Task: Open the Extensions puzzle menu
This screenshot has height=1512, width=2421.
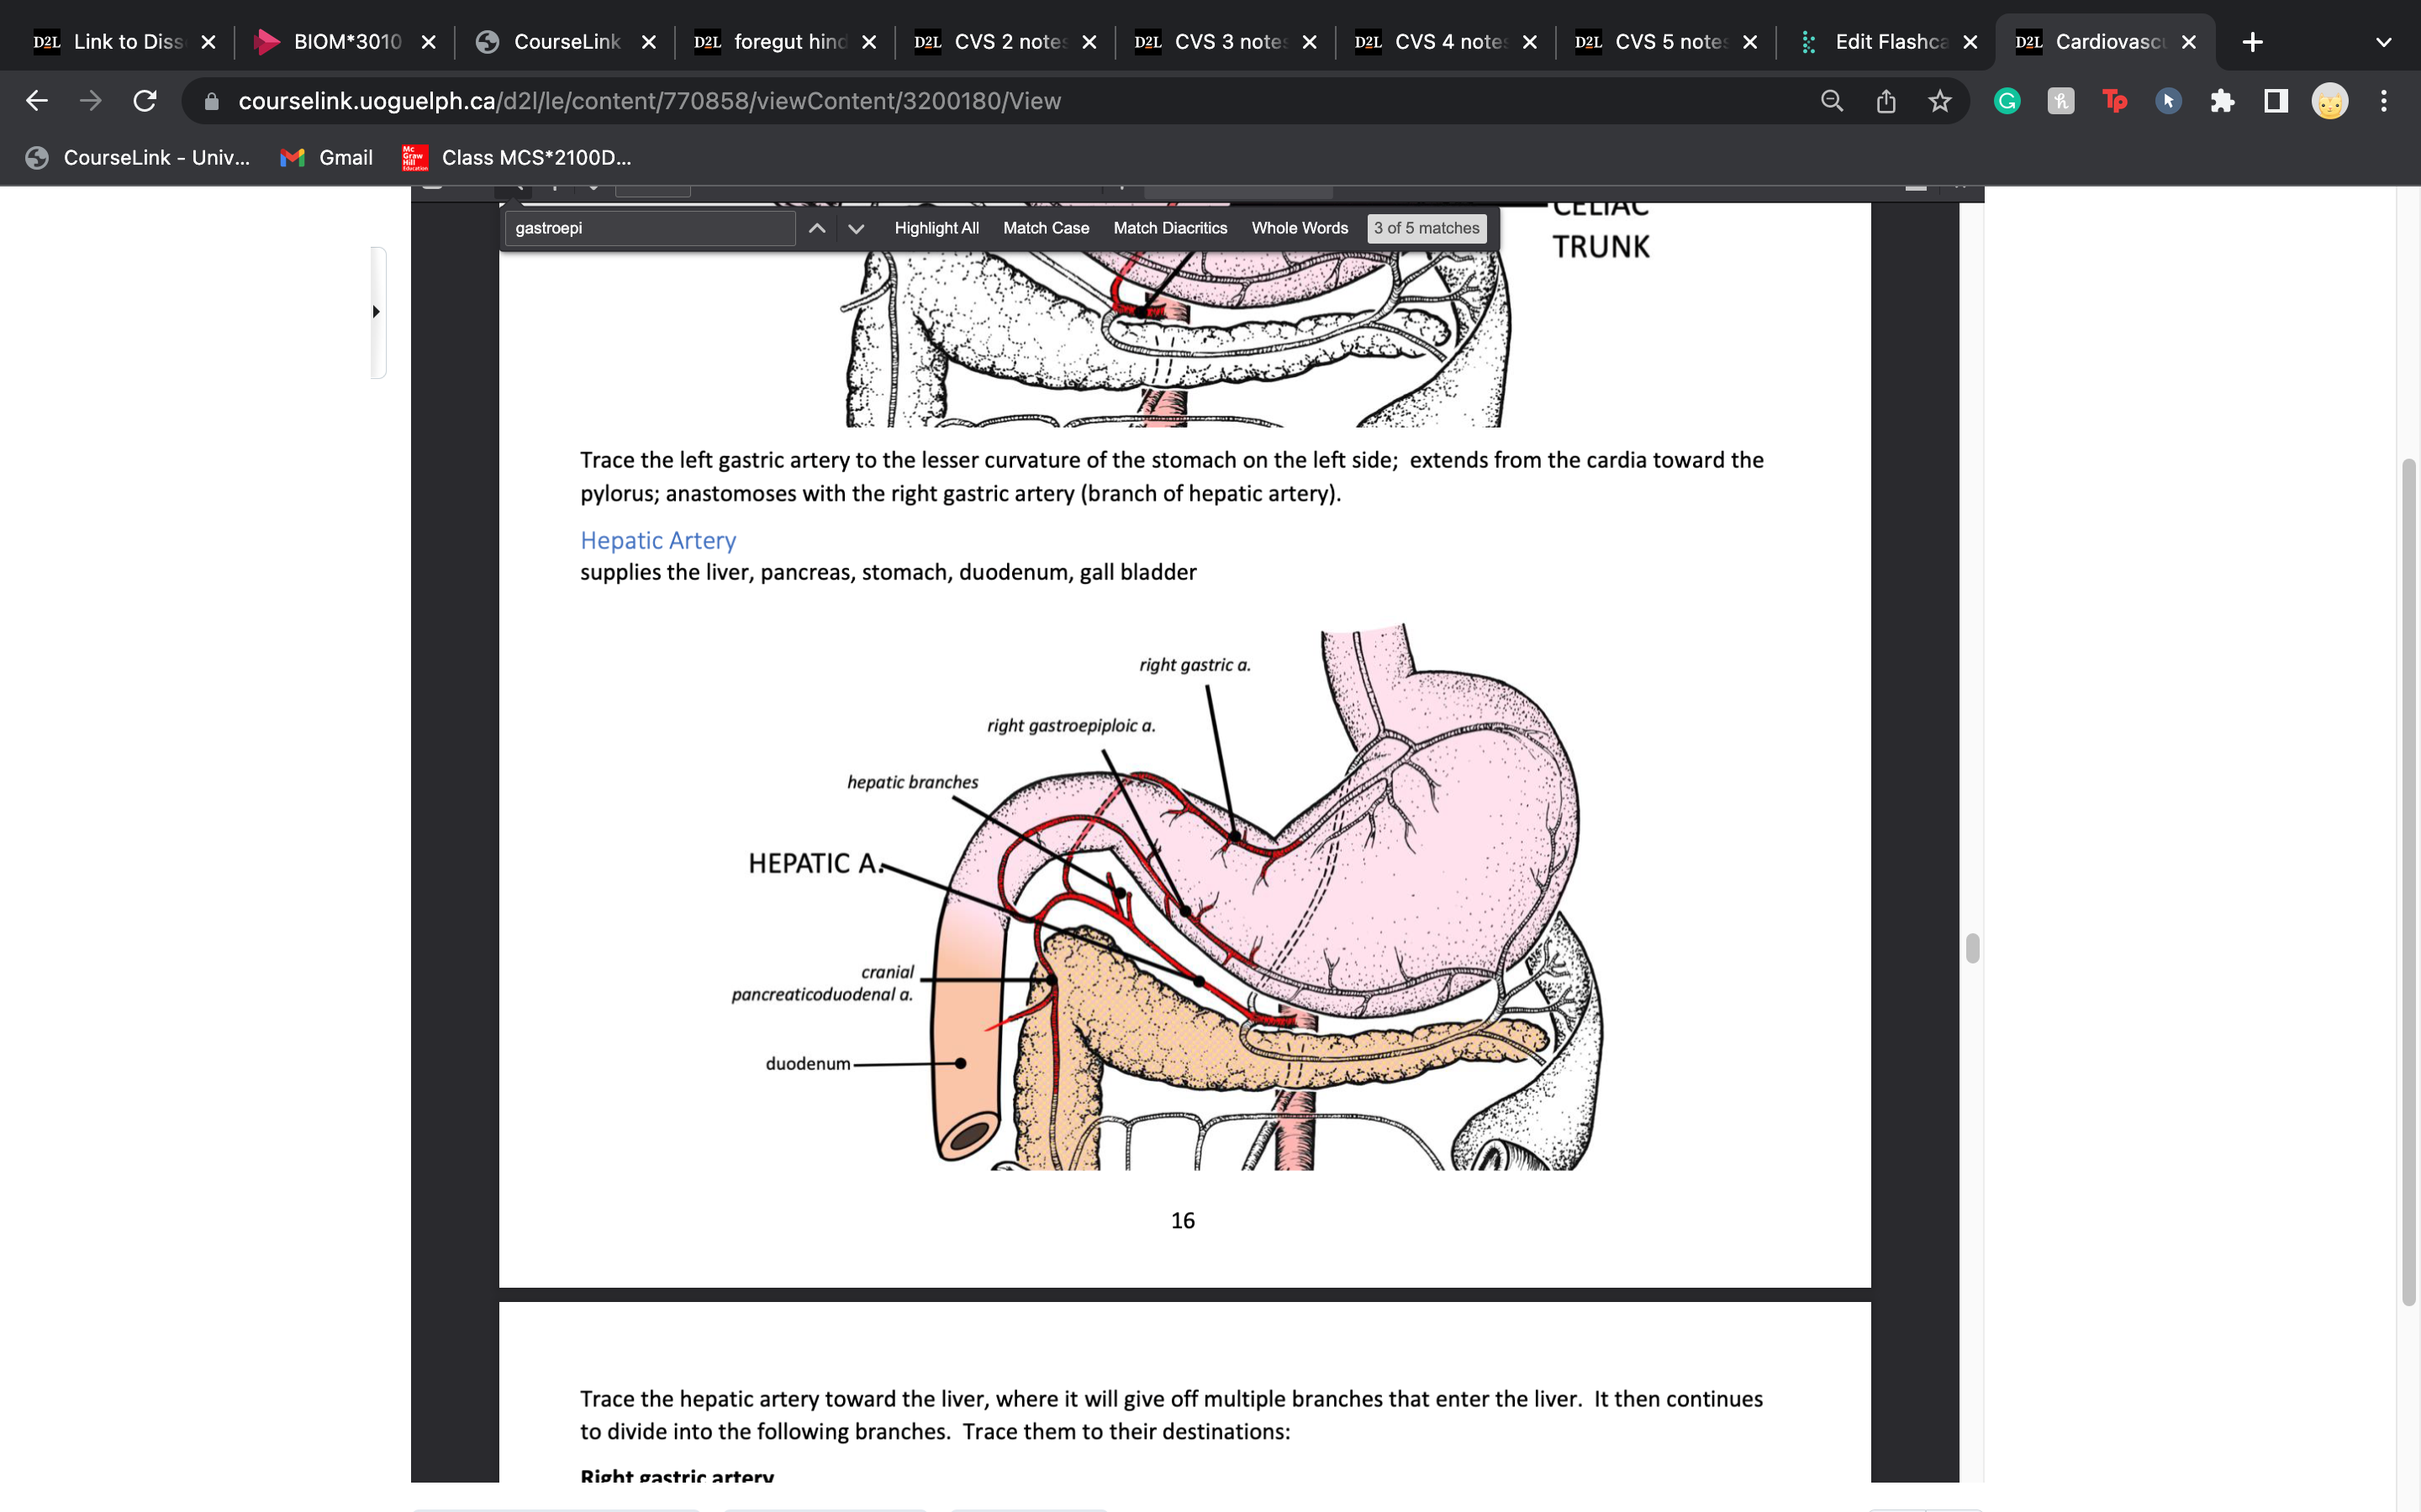Action: click(2222, 101)
